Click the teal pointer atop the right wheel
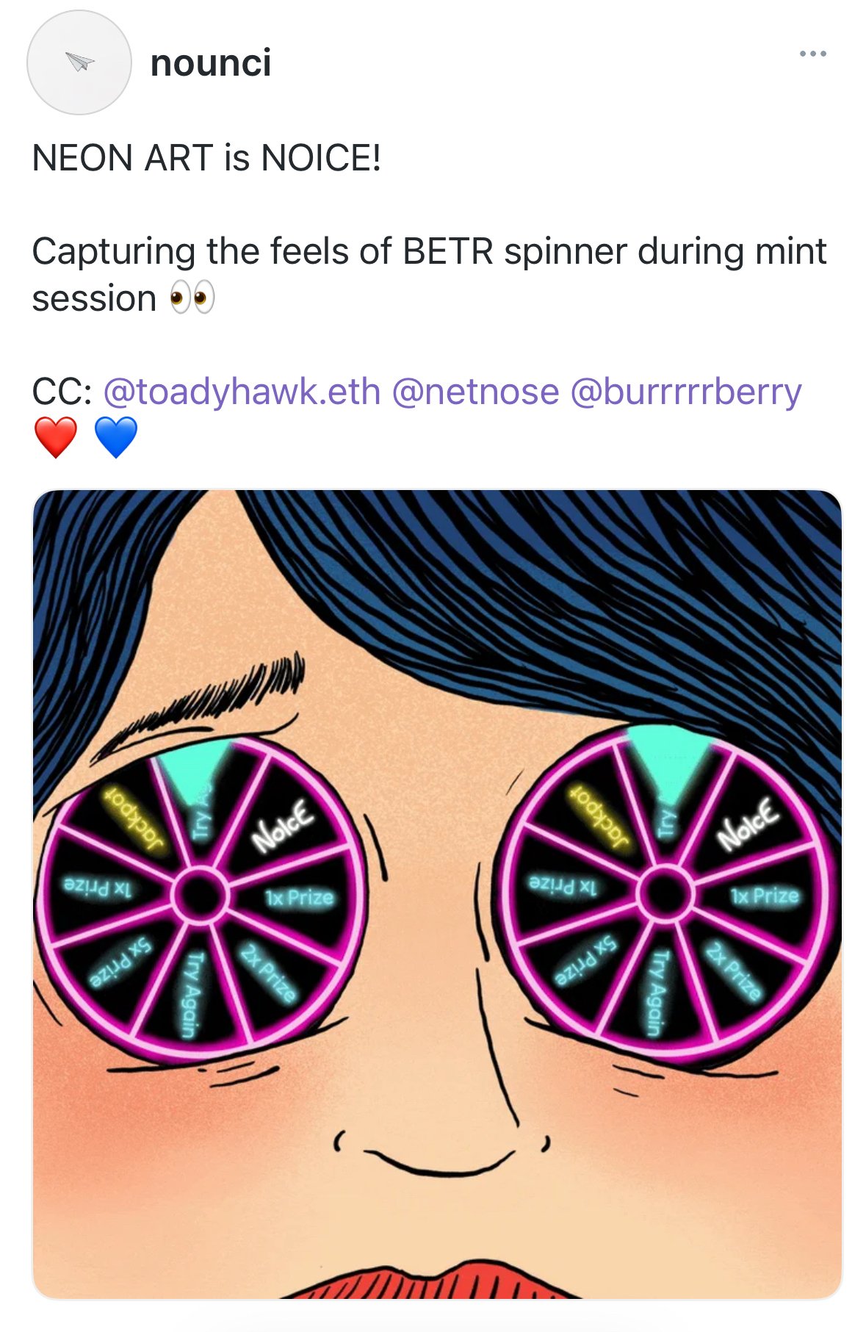 pyautogui.click(x=667, y=757)
